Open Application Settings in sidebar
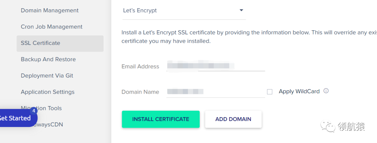Screen dimensions: 377x143 point(47,92)
